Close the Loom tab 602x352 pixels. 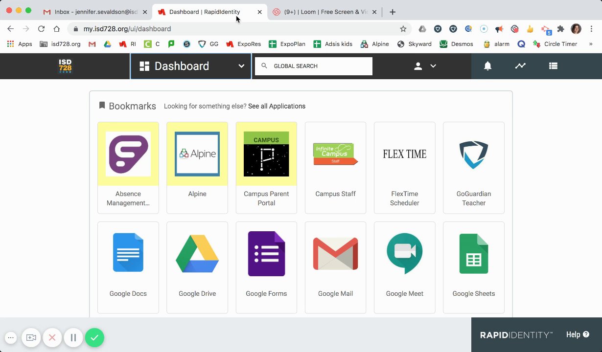pos(374,12)
